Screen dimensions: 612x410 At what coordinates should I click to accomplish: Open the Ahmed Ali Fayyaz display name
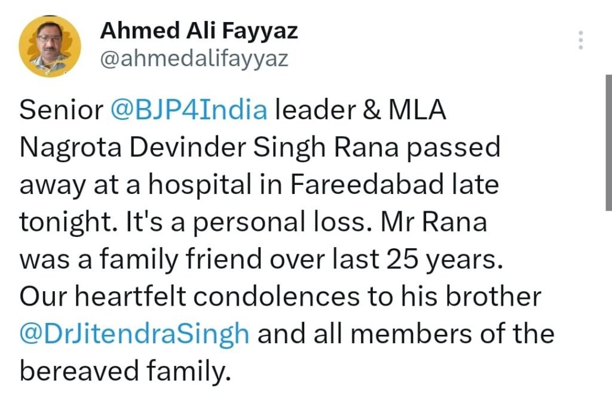pyautogui.click(x=198, y=30)
